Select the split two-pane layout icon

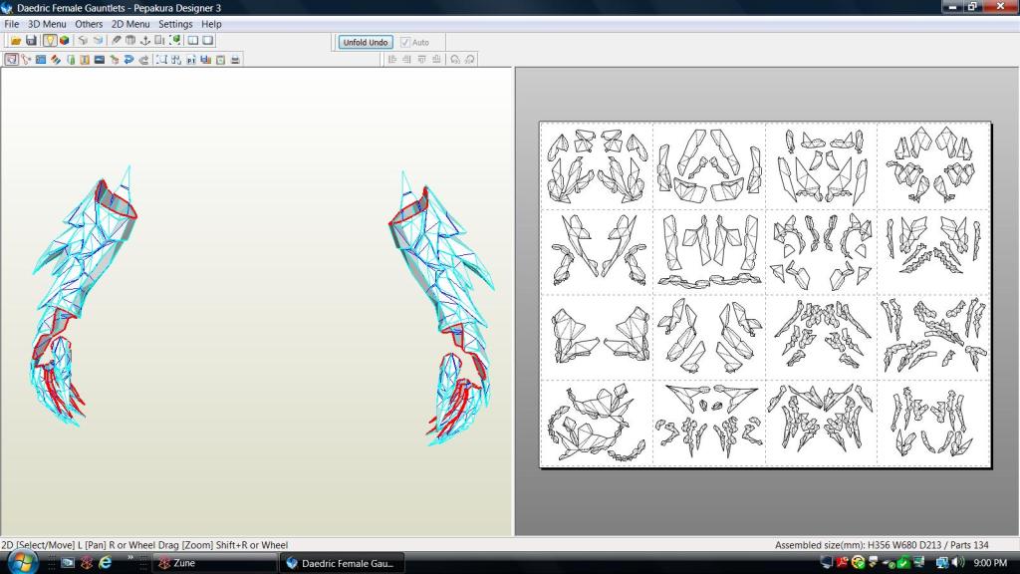pos(193,40)
